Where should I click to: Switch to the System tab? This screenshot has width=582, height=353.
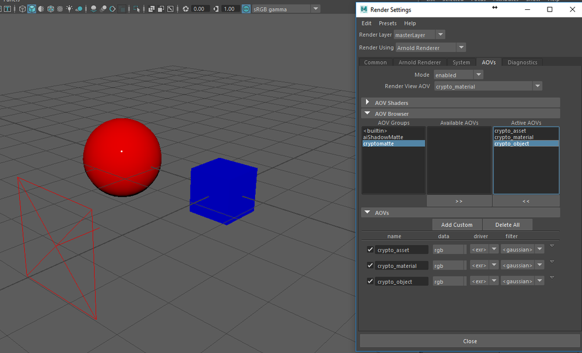coord(461,62)
